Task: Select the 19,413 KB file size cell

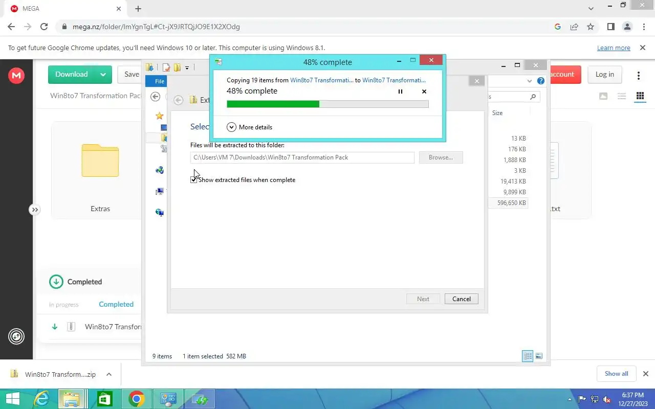Action: (513, 181)
